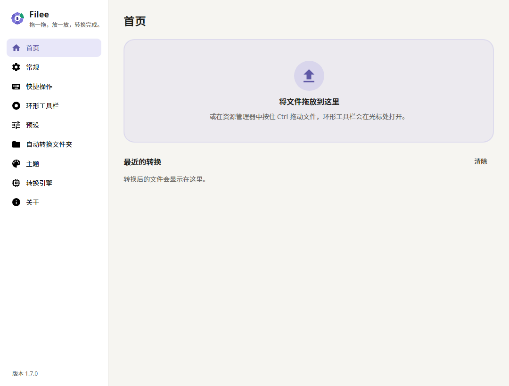
Task: Click the Filee app title text
Action: point(39,14)
